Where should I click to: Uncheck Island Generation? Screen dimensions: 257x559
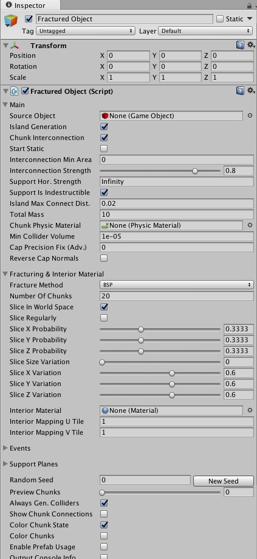coord(104,127)
